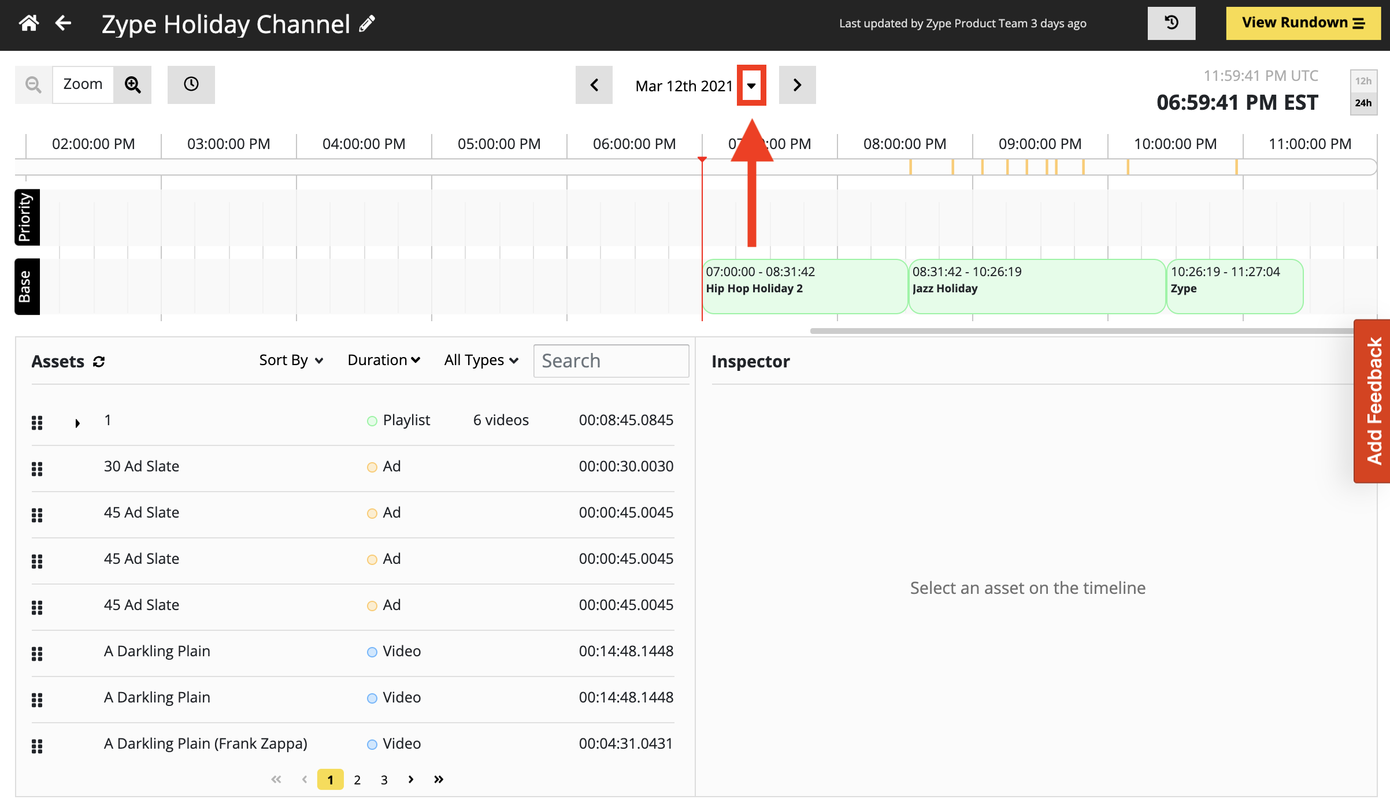Viewport: 1390px width, 803px height.
Task: Open View Rundown panel
Action: (1303, 23)
